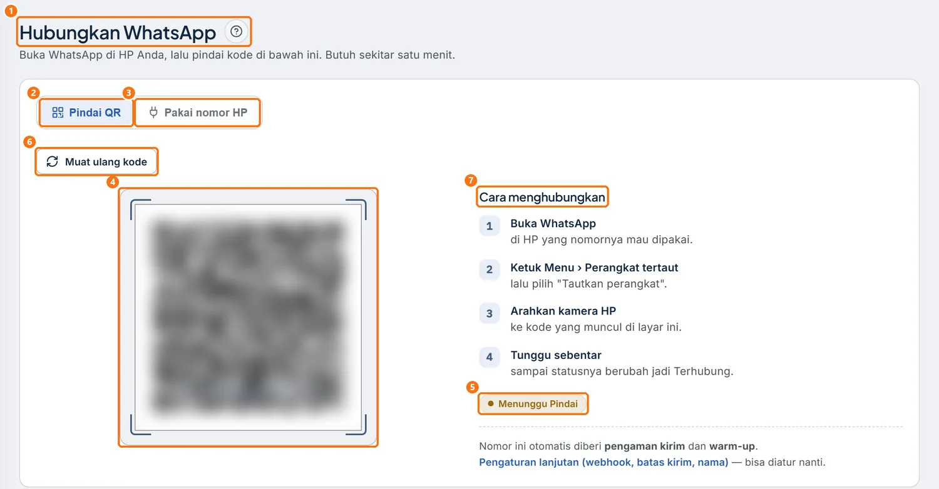The width and height of the screenshot is (939, 489).
Task: Click 'sampai statusnya berubah jadi Terhubung.' text
Action: (x=622, y=371)
